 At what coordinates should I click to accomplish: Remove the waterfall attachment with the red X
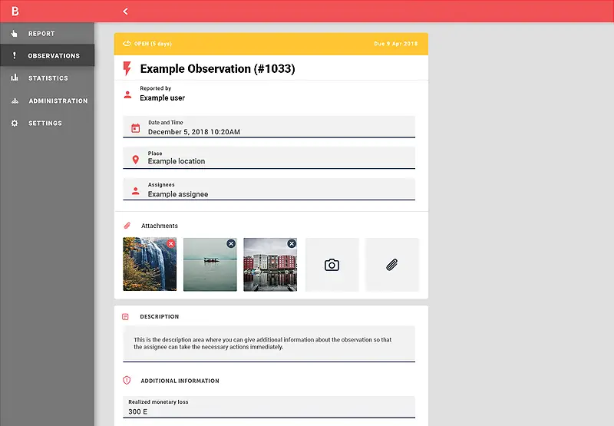tap(171, 243)
